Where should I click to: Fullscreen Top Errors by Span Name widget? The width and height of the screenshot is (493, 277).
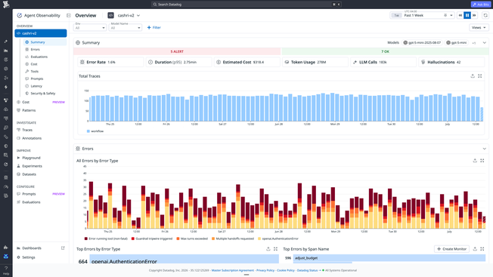[x=482, y=249]
